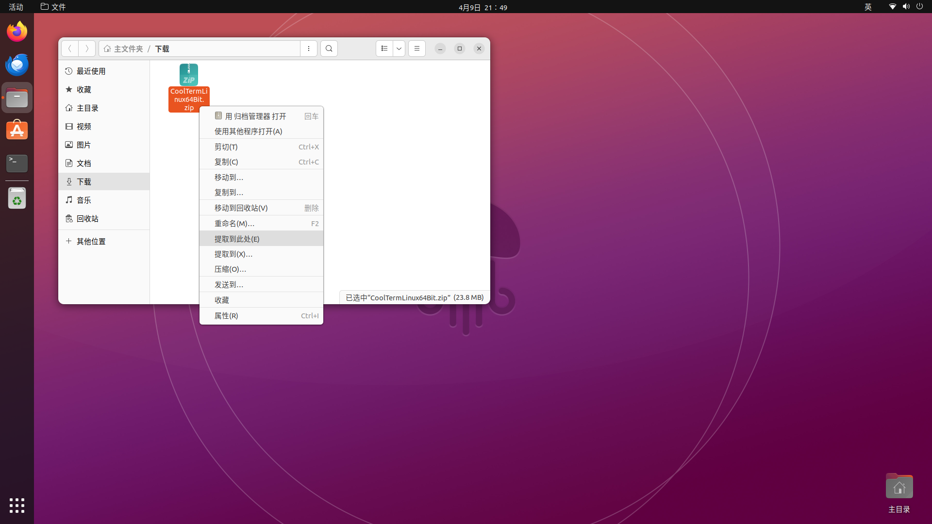This screenshot has width=932, height=524.
Task: Toggle list view icon in toolbar
Action: [x=384, y=49]
